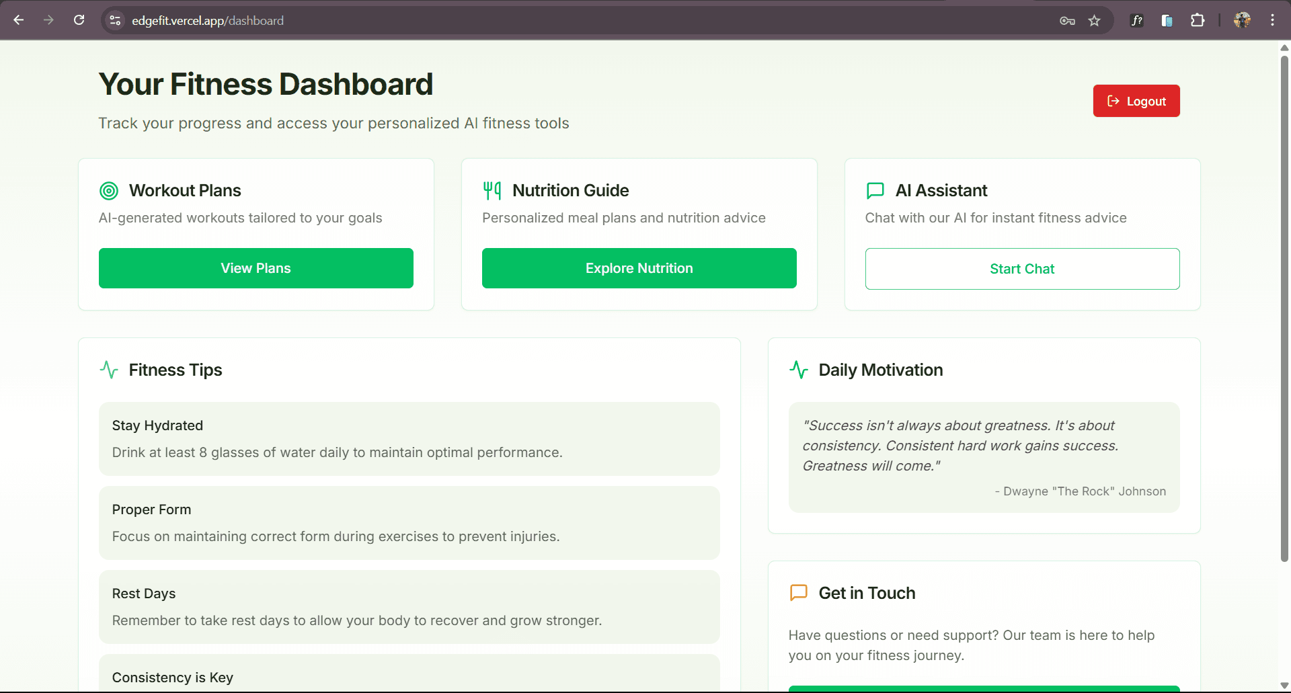Log out with the red Logout button
1291x693 pixels.
point(1136,101)
